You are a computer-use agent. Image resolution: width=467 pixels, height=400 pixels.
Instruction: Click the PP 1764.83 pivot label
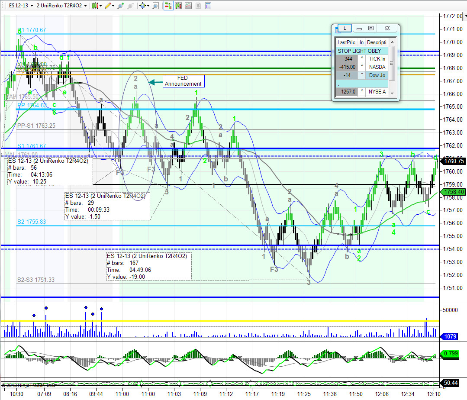[32, 105]
